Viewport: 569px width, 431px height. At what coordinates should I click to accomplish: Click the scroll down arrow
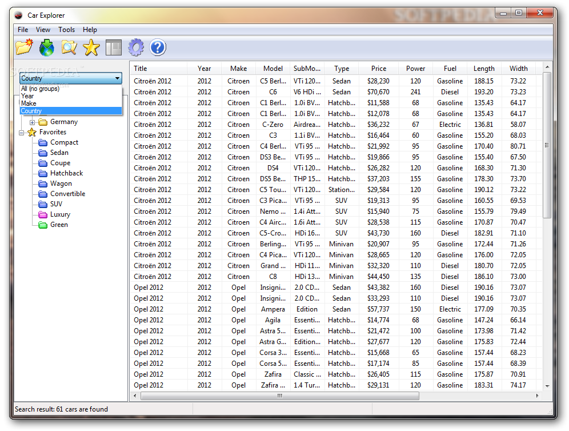pyautogui.click(x=547, y=386)
